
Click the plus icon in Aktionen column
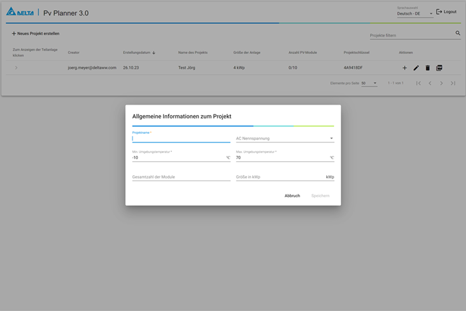[x=405, y=68]
